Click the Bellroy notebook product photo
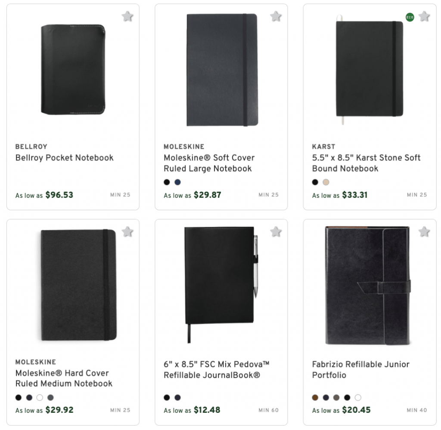441x430 pixels. coord(72,69)
